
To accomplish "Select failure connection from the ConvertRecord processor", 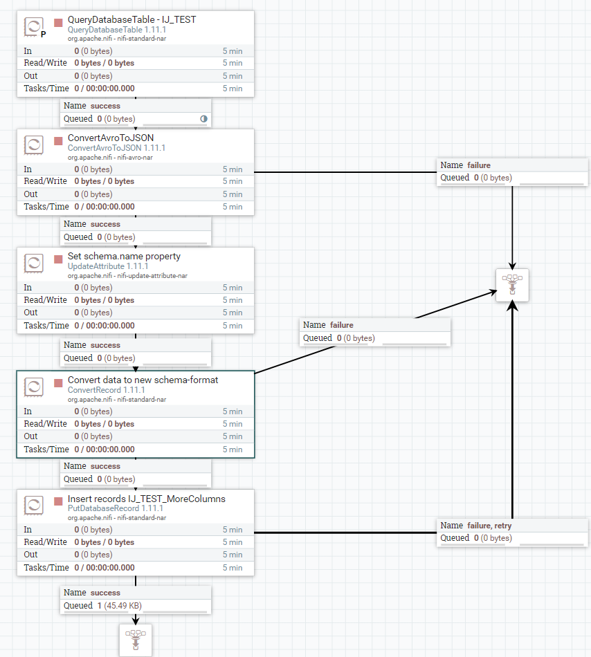I will coord(375,332).
